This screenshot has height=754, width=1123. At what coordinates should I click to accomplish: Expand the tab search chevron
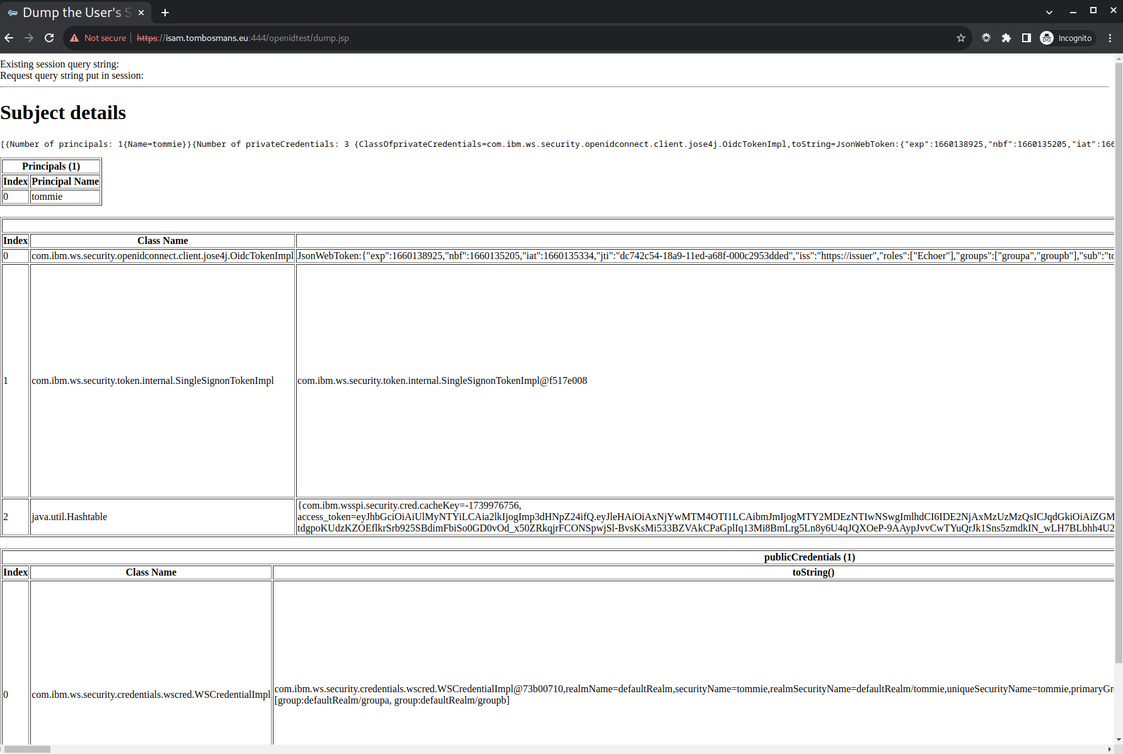1049,12
